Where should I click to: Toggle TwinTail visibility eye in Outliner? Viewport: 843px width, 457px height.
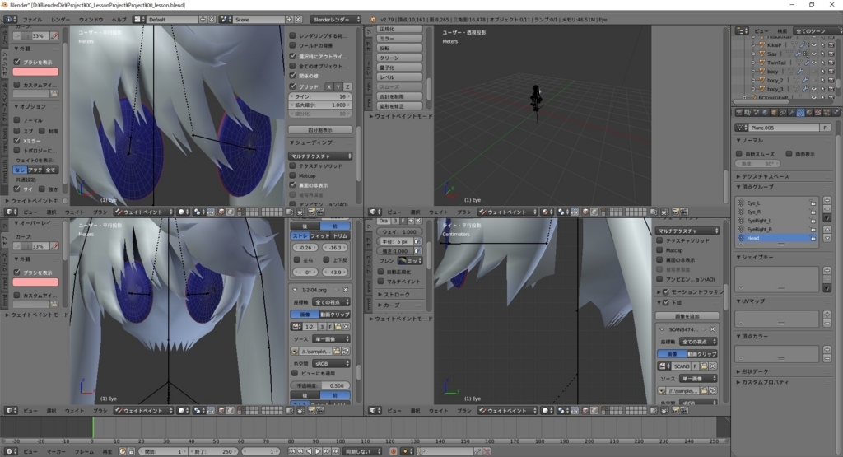click(x=813, y=63)
